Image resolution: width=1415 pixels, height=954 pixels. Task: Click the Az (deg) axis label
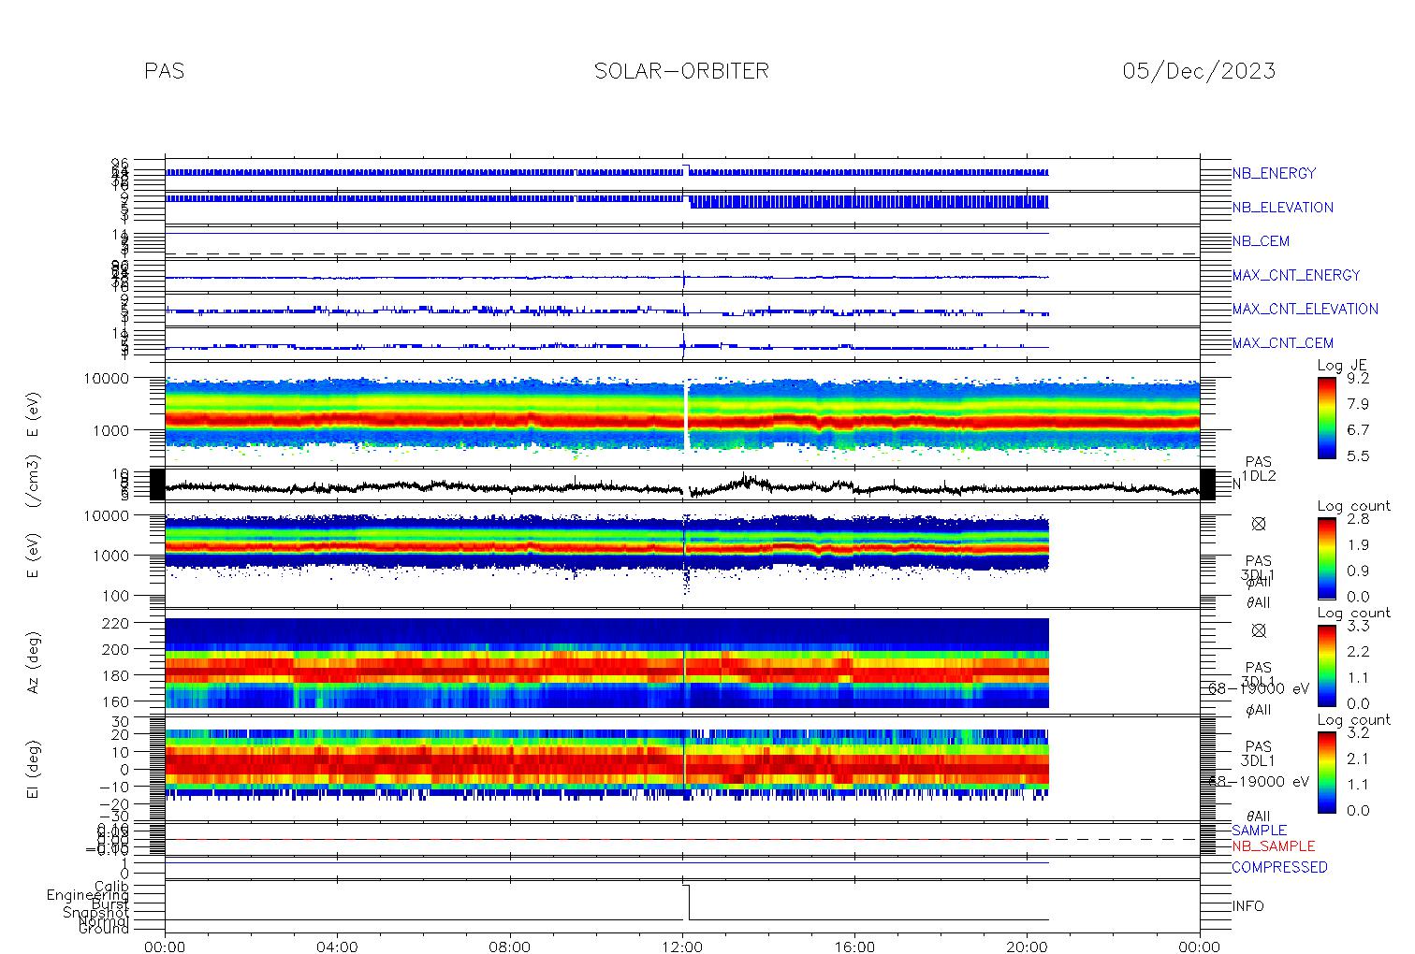pos(33,662)
